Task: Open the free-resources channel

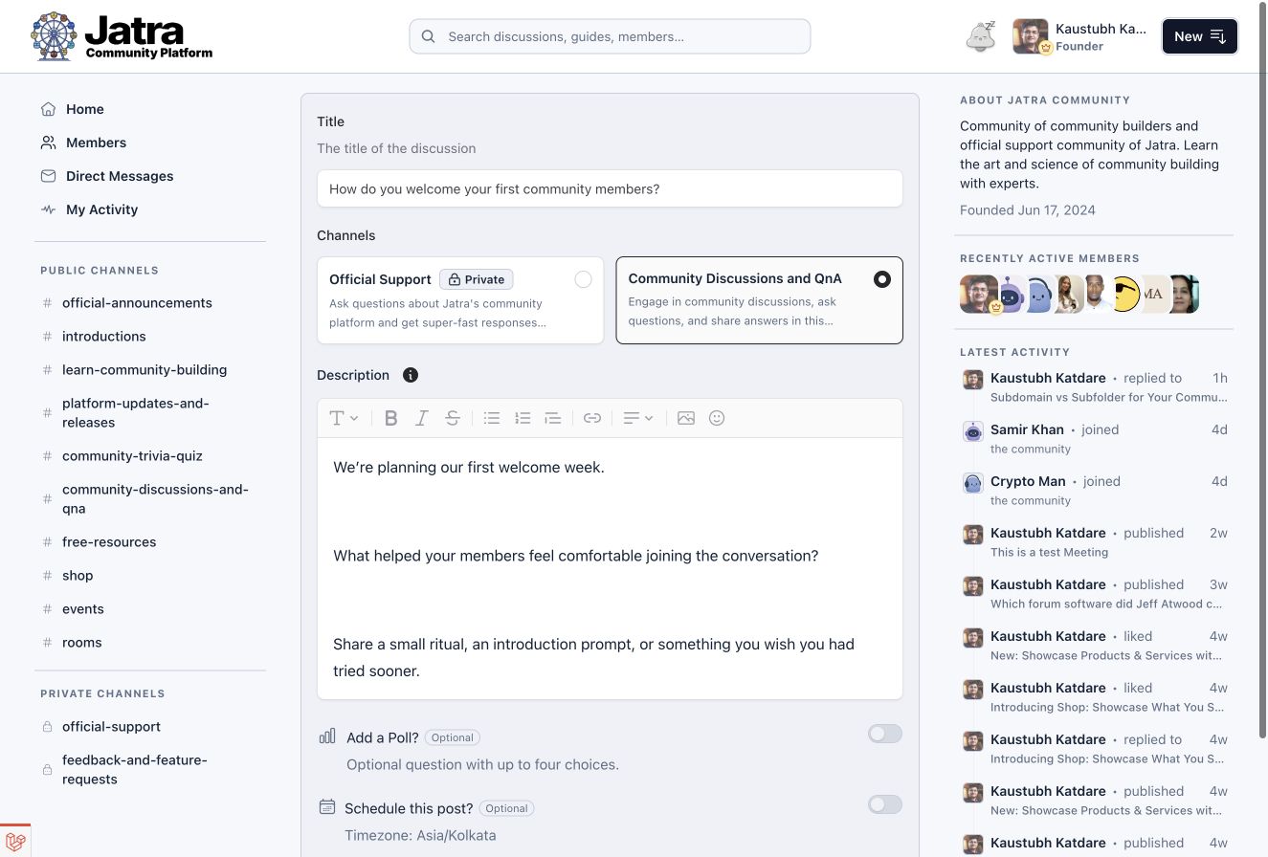Action: [109, 542]
